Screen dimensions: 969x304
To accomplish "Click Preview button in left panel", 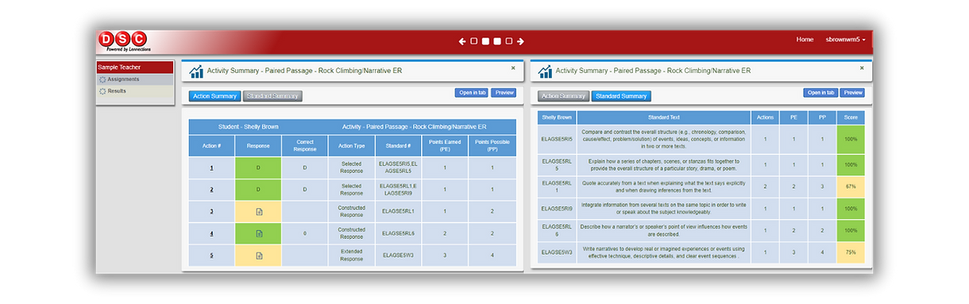I will pyautogui.click(x=504, y=93).
